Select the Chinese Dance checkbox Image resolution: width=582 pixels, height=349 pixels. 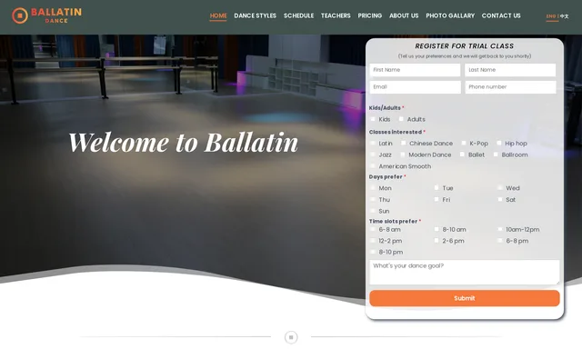pyautogui.click(x=404, y=144)
